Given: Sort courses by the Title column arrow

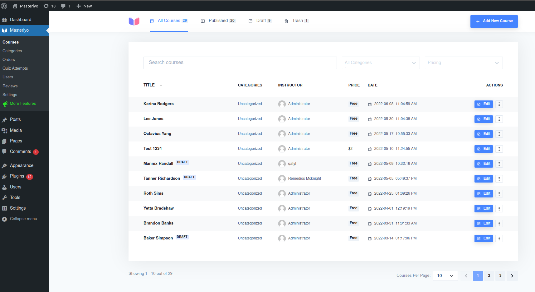Looking at the screenshot, I should tap(161, 85).
